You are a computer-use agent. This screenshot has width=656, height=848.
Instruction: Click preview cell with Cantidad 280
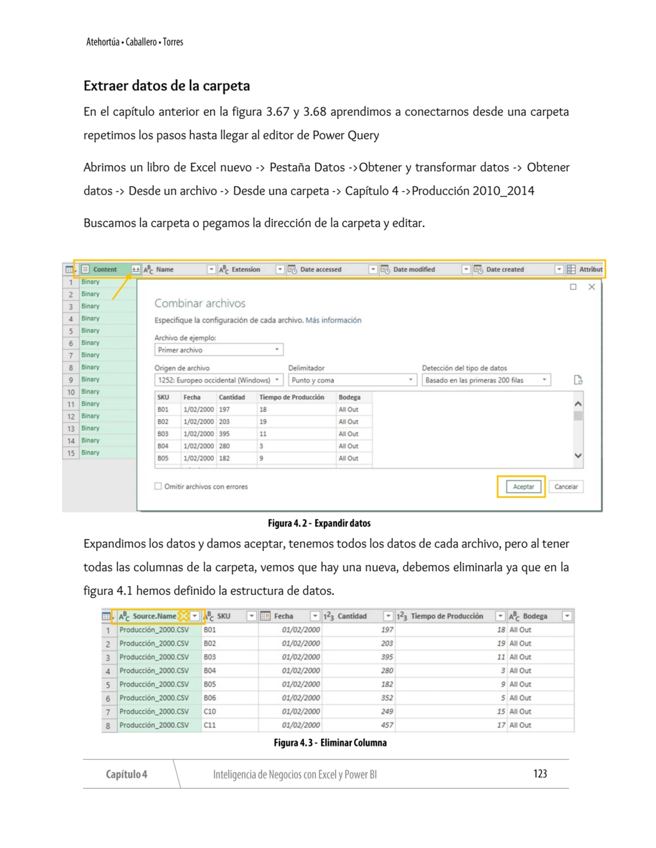(224, 446)
